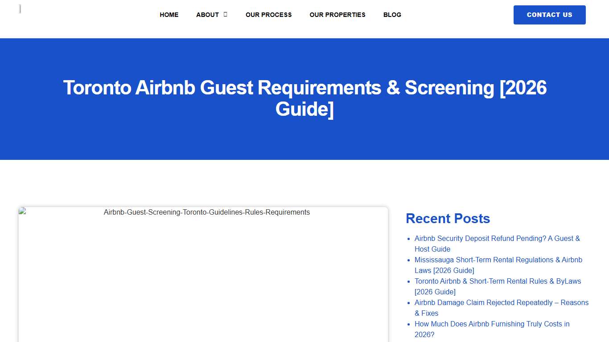Image resolution: width=609 pixels, height=342 pixels.
Task: Open the Airbnb Security Deposit Refund Pending post
Action: (x=497, y=244)
